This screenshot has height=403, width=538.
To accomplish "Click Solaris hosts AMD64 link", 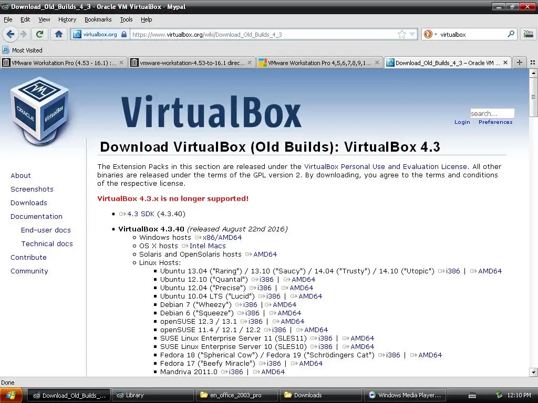I will point(261,254).
